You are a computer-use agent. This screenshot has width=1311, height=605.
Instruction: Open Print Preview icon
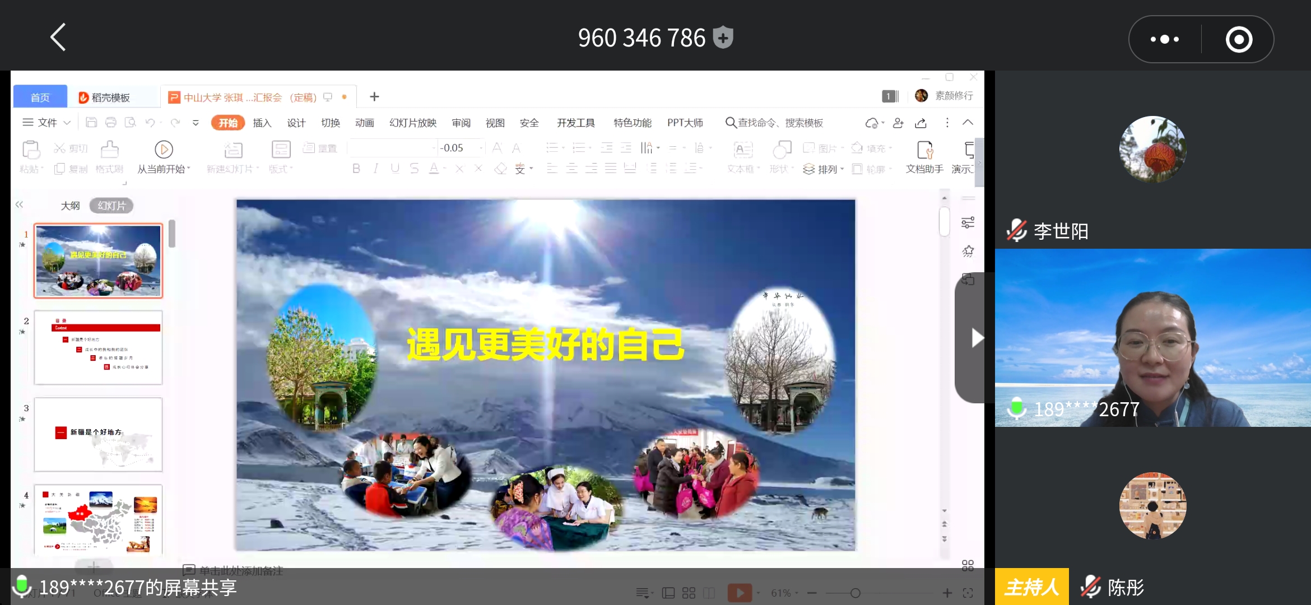pos(131,123)
